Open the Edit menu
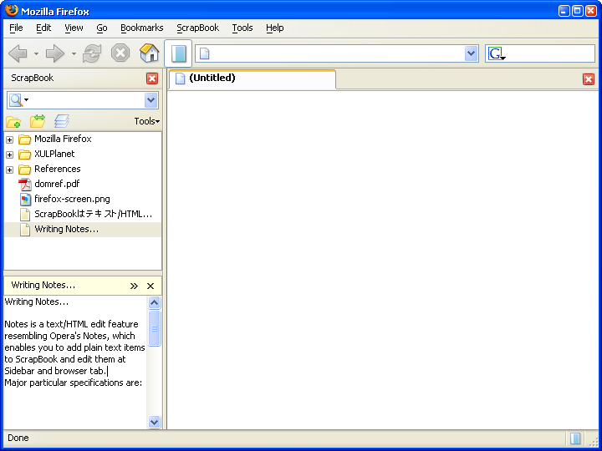602x451 pixels. pyautogui.click(x=43, y=28)
